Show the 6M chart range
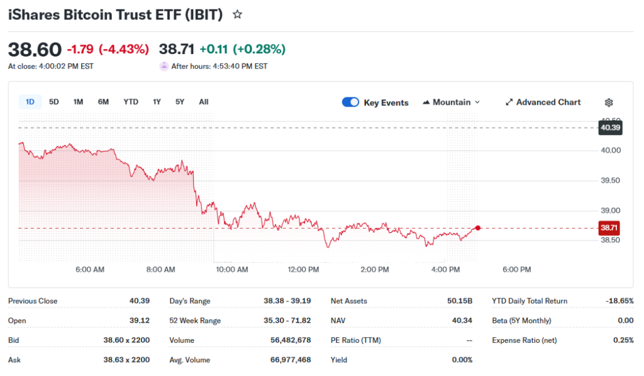This screenshot has width=644, height=376. (x=103, y=102)
